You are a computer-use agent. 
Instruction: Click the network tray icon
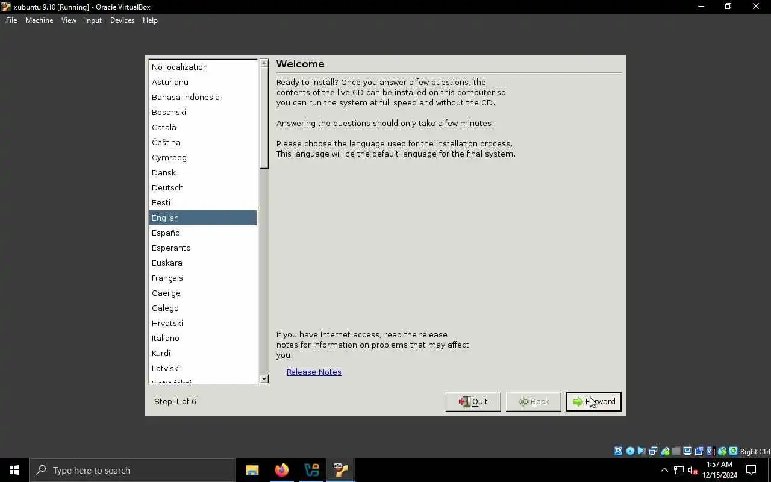click(679, 470)
